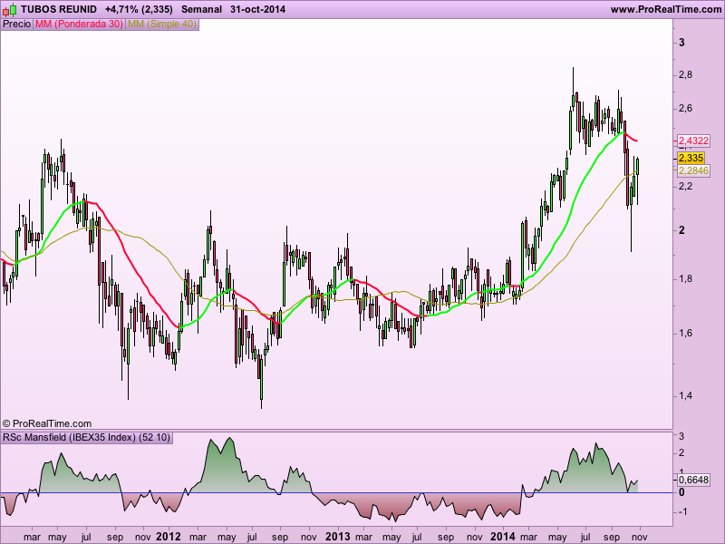Open the Semanal timeframe label
This screenshot has height=544, width=725.
pyautogui.click(x=201, y=9)
